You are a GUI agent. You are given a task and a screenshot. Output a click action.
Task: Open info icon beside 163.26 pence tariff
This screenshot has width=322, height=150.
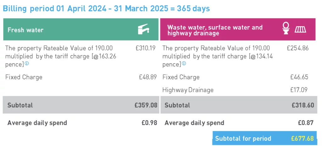coord(27,64)
